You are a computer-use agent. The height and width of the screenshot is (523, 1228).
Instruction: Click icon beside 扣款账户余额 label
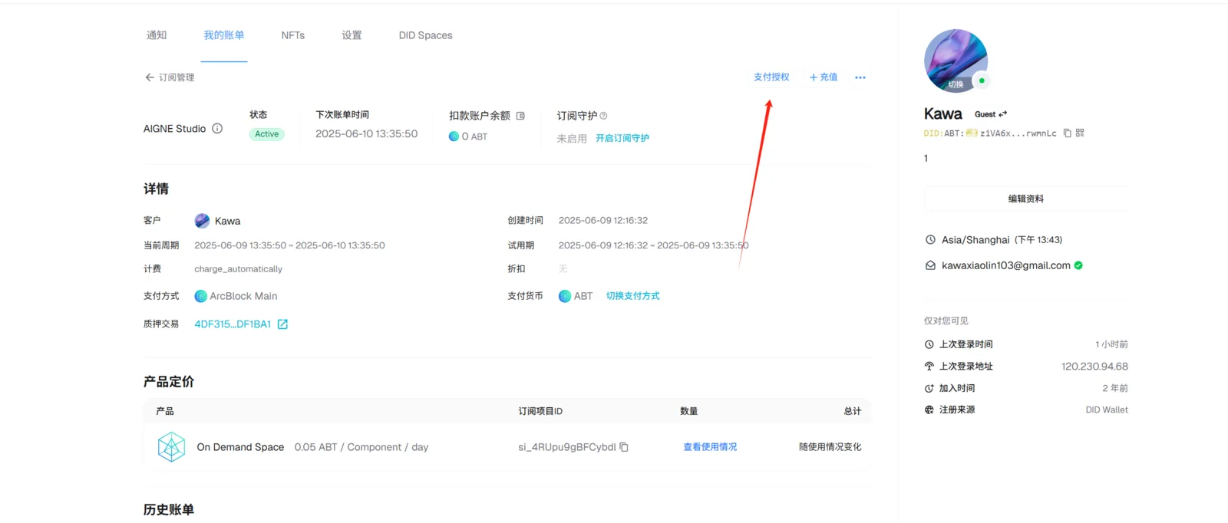[520, 116]
